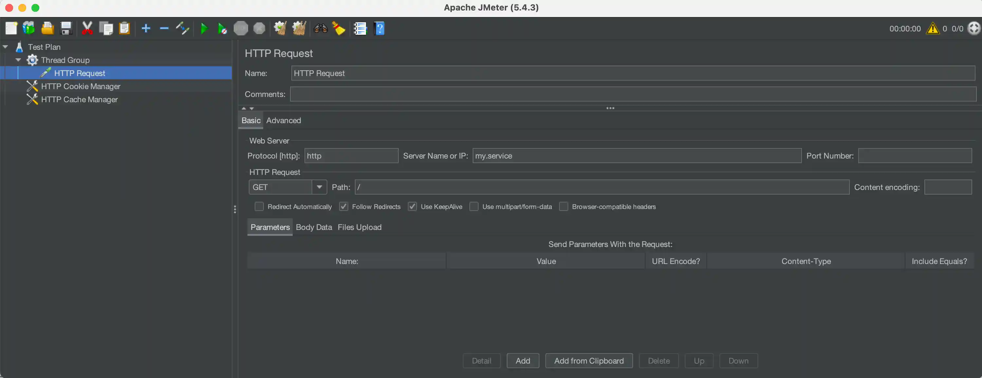Open the Function Helper dialog icon
Screen dimensions: 982x378
click(x=360, y=28)
